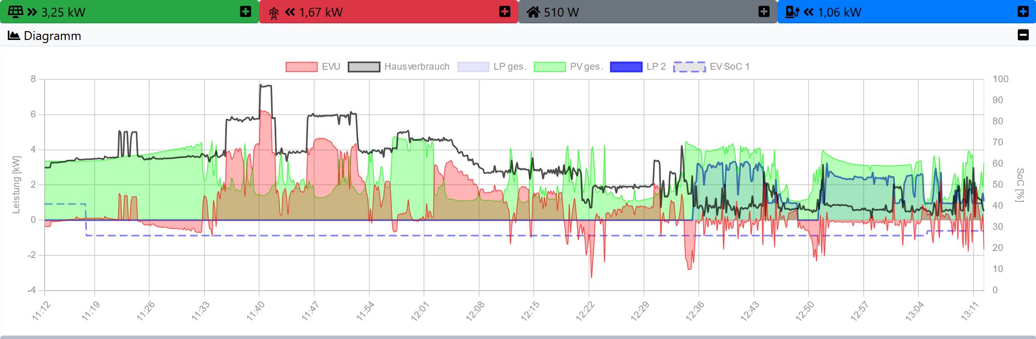Image resolution: width=1036 pixels, height=339 pixels.
Task: Expand the green PV 3,25 kW panel
Action: click(246, 11)
